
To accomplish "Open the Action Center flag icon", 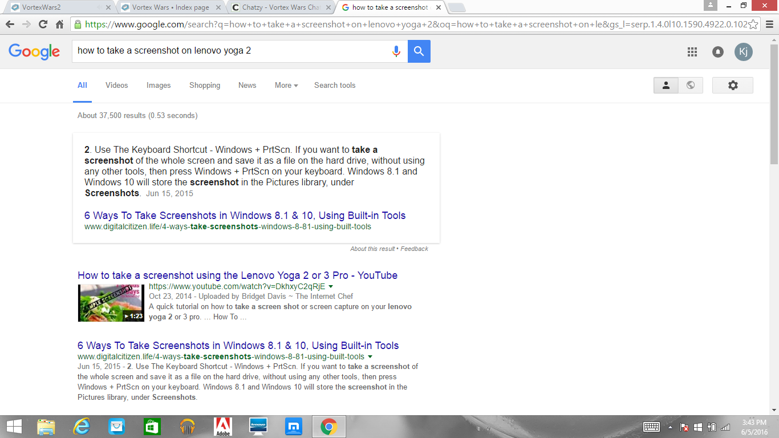I will coord(685,427).
